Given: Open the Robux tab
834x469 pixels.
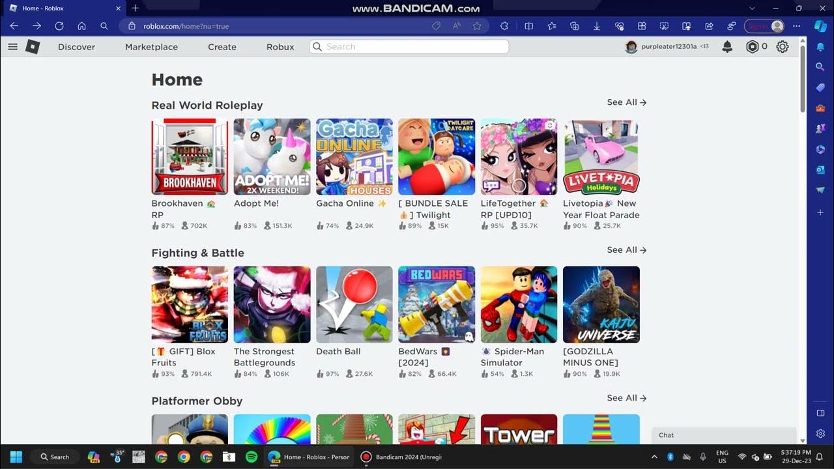Looking at the screenshot, I should tap(280, 47).
